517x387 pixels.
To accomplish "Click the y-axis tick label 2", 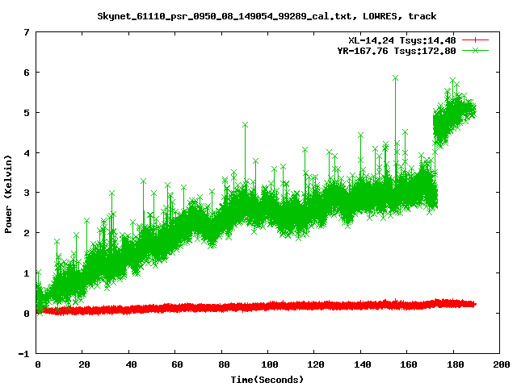I will [x=27, y=233].
